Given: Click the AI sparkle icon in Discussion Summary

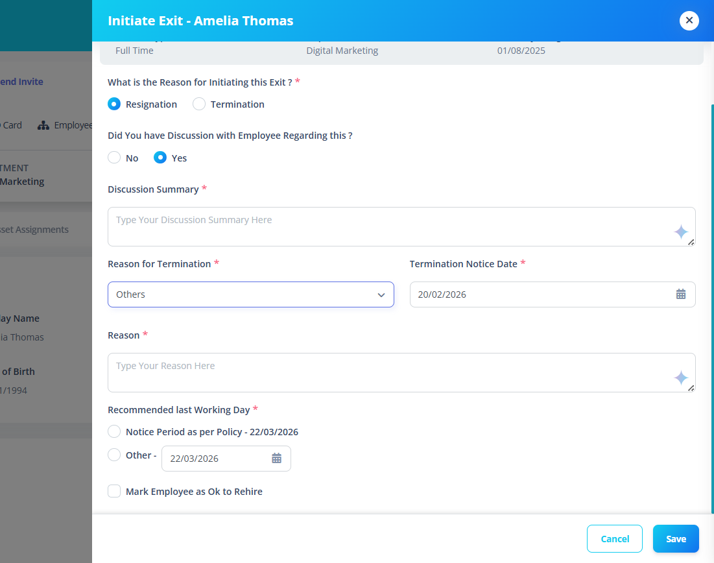Looking at the screenshot, I should click(x=681, y=232).
